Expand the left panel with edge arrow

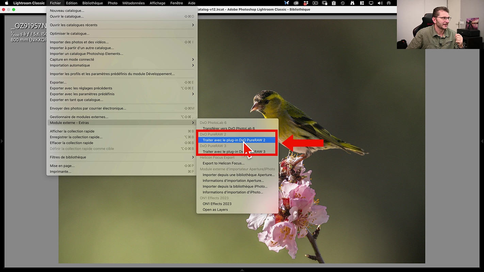pos(1,141)
